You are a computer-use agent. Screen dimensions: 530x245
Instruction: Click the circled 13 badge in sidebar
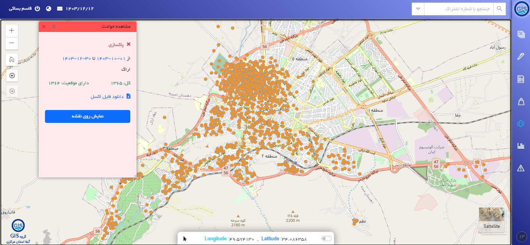[x=521, y=236]
